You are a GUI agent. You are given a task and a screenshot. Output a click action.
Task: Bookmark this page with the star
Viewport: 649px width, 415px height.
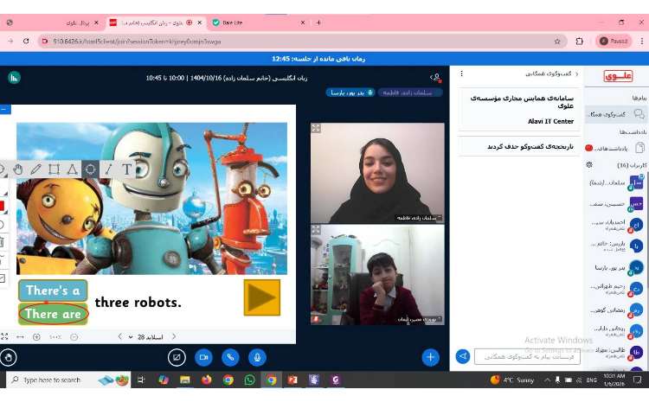[557, 41]
